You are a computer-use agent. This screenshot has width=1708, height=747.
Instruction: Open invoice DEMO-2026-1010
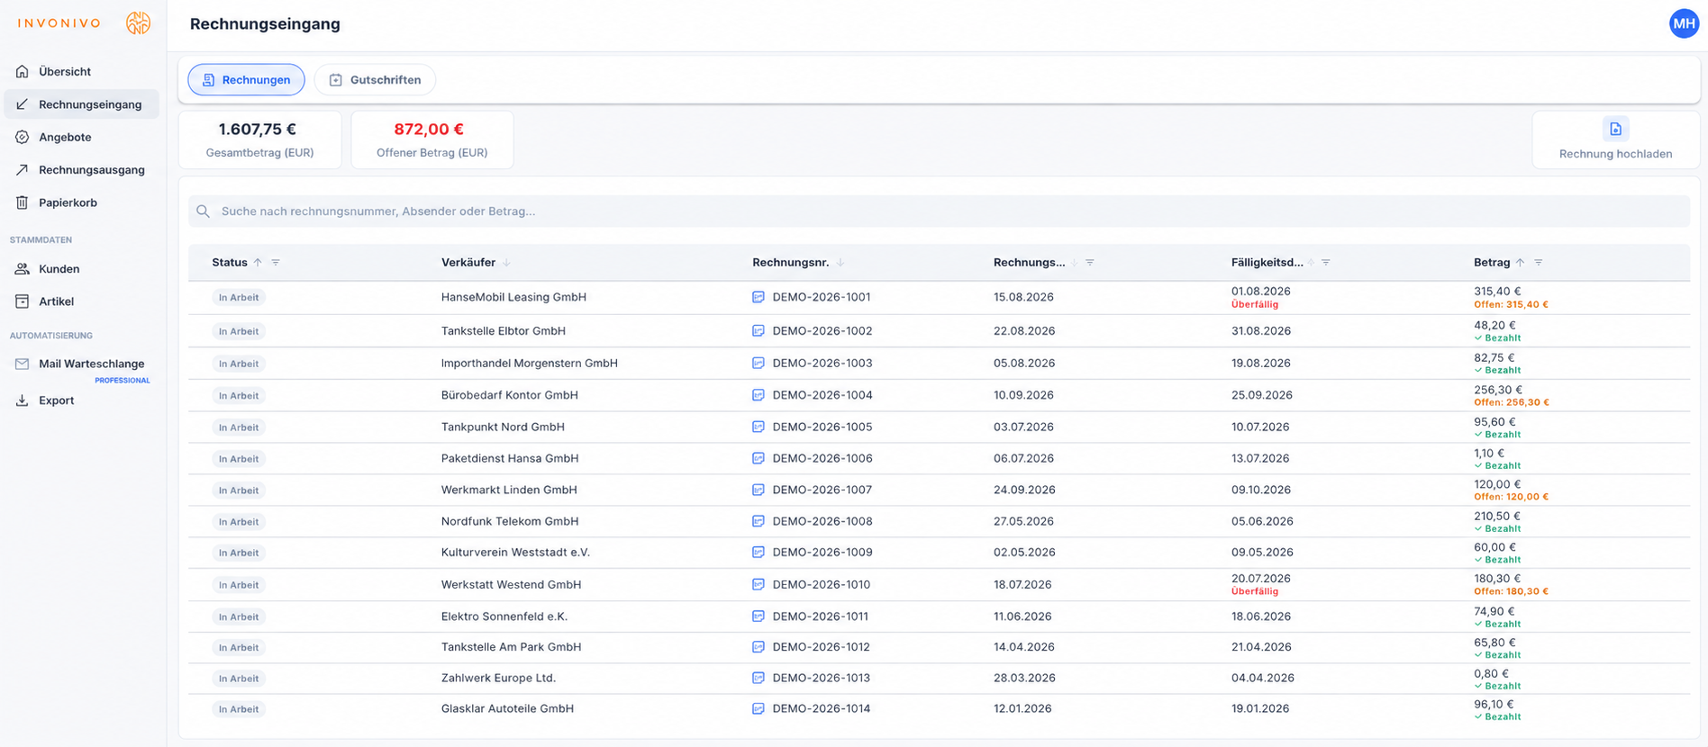point(822,585)
